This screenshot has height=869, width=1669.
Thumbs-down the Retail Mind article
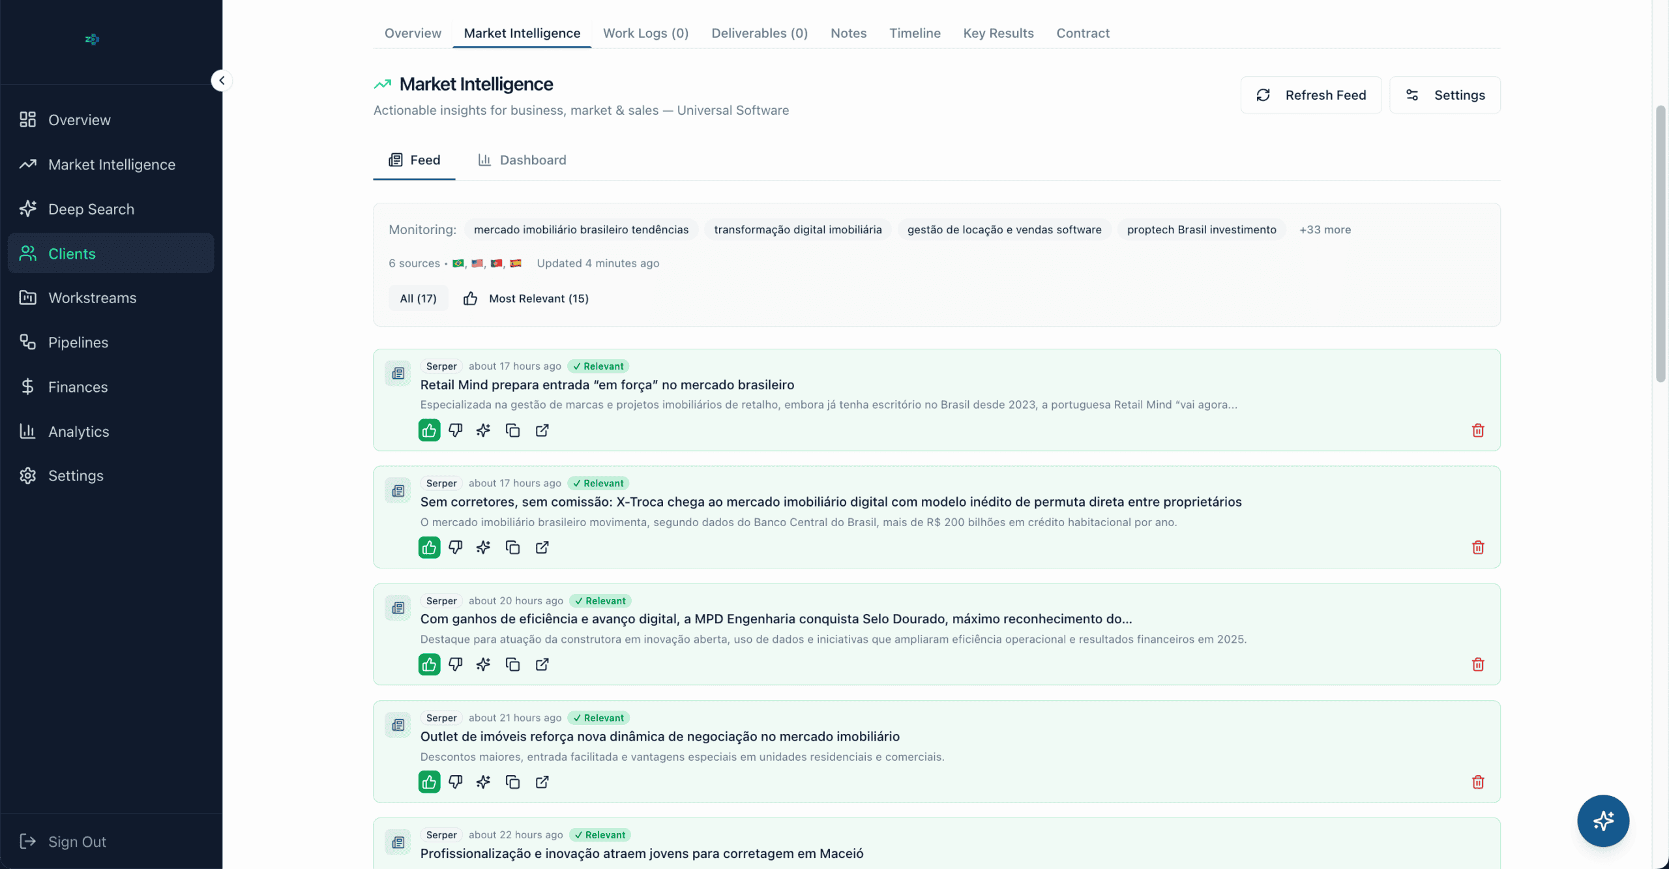click(455, 430)
